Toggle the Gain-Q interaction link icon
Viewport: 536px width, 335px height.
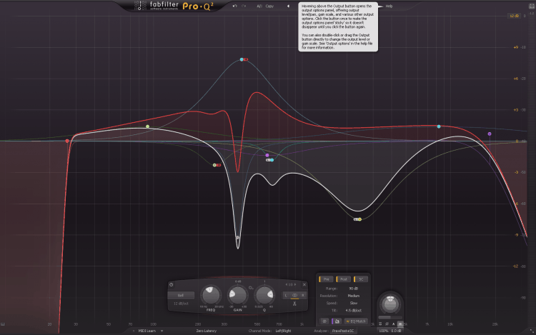pyautogui.click(x=251, y=288)
